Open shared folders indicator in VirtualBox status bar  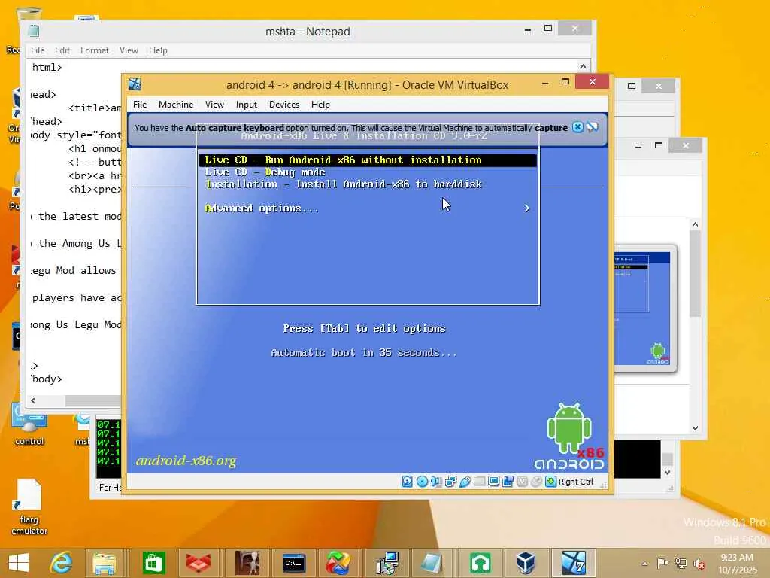(479, 482)
